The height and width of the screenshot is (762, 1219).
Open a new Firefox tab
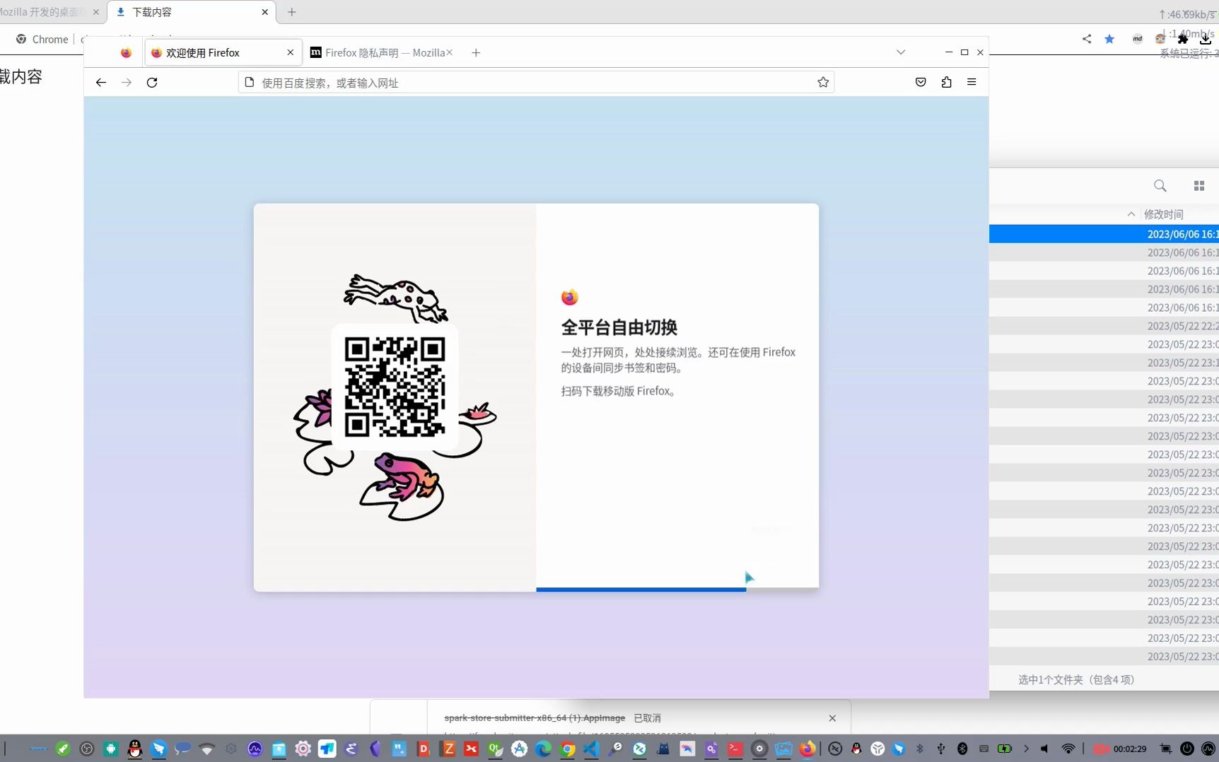pyautogui.click(x=476, y=53)
